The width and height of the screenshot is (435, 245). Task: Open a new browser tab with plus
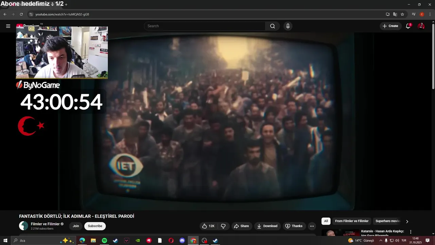point(66,4)
